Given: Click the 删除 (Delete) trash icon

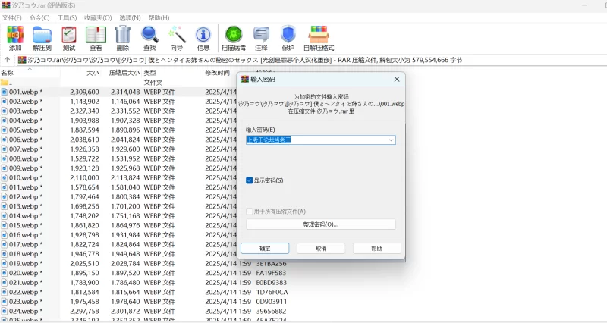Looking at the screenshot, I should tap(122, 35).
